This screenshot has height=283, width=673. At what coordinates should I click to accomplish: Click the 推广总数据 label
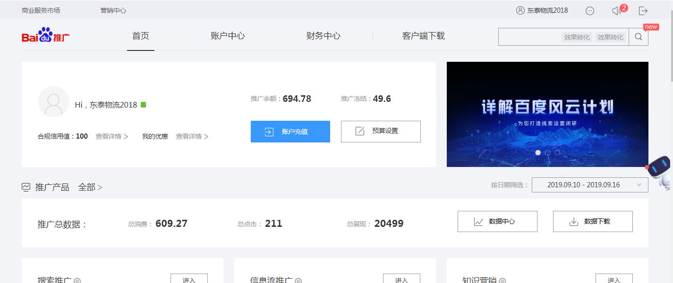pos(62,225)
